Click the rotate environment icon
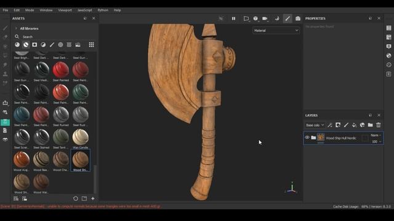Screen dimensions: 394x221 click(277, 18)
